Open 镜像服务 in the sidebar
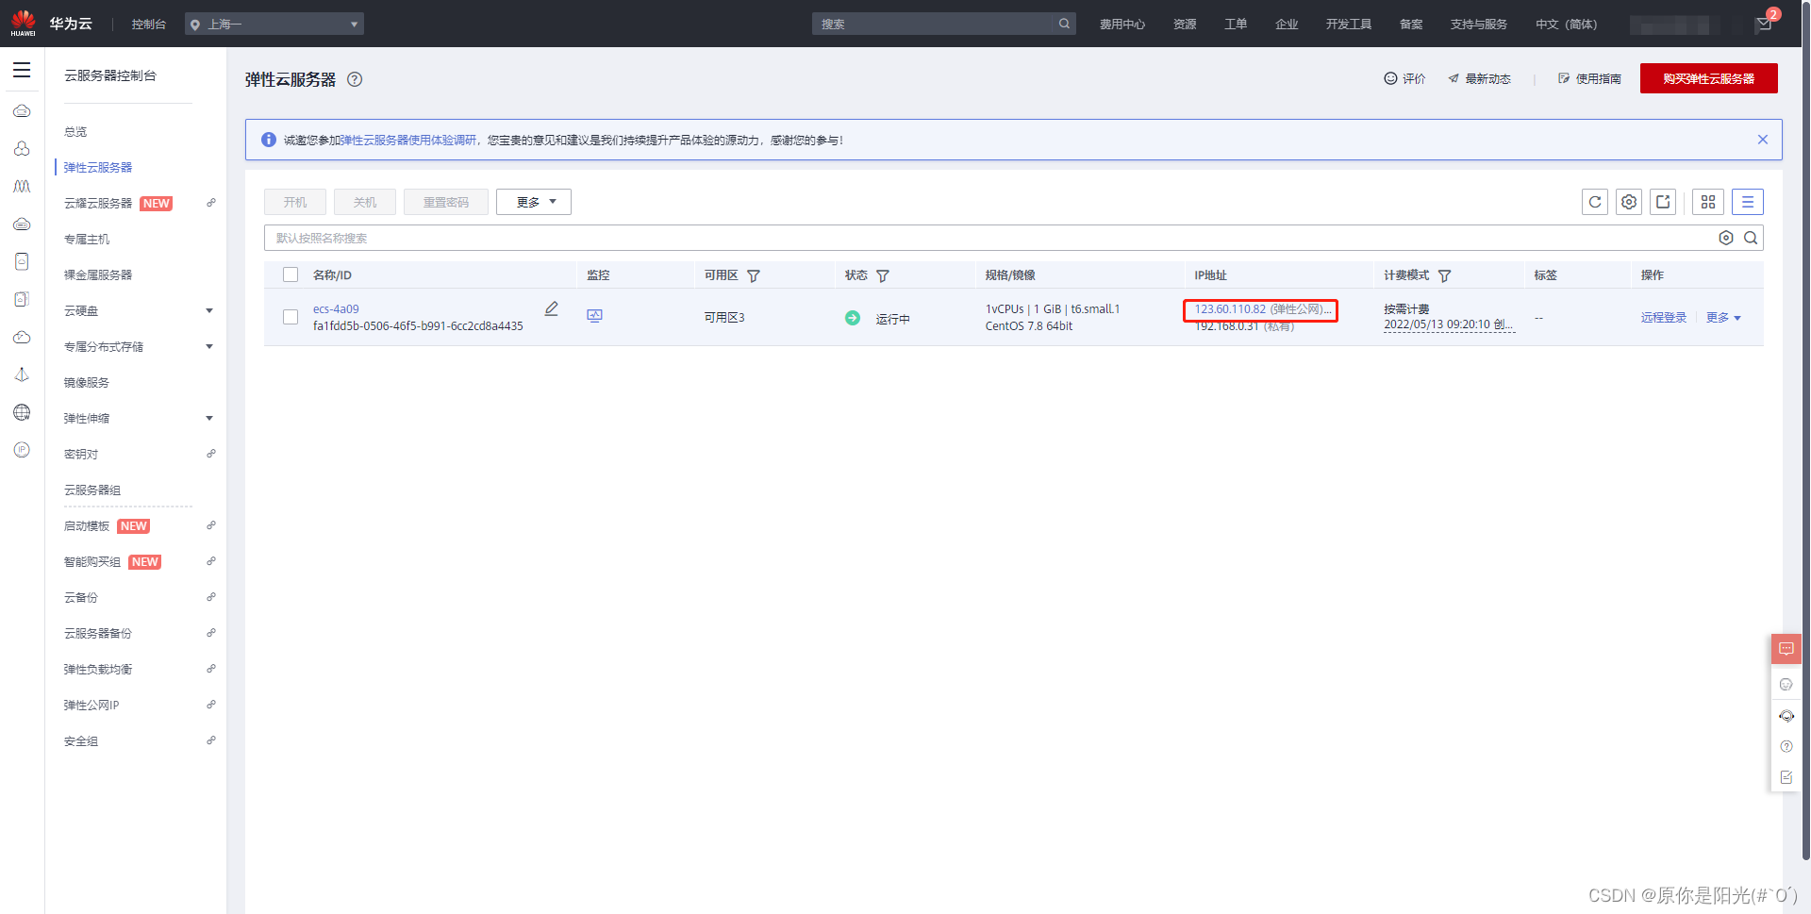Viewport: 1811px width, 914px height. tap(87, 383)
